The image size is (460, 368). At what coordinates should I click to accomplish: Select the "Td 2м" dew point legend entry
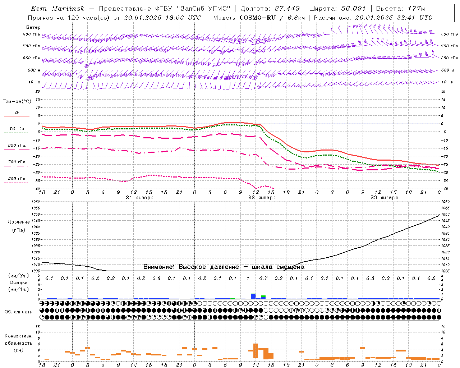click(x=17, y=129)
